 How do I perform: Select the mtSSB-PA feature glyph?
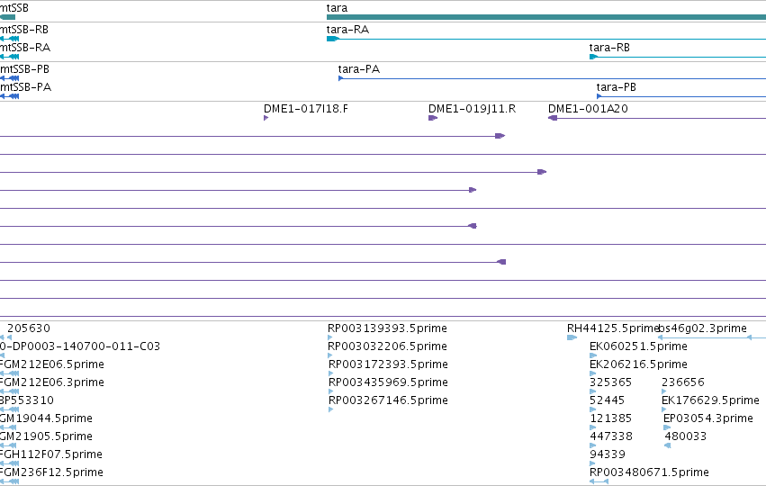pyautogui.click(x=9, y=96)
